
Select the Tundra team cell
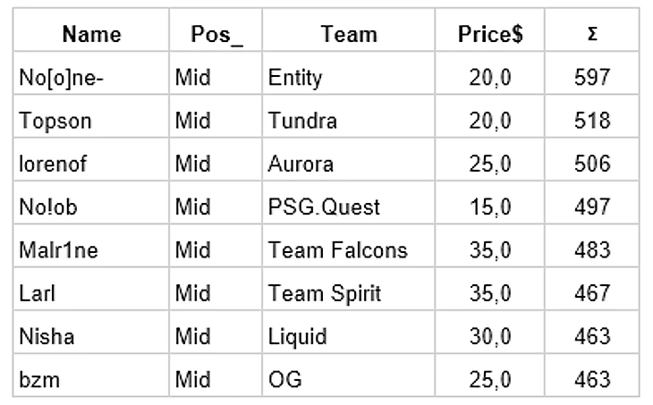tap(302, 121)
